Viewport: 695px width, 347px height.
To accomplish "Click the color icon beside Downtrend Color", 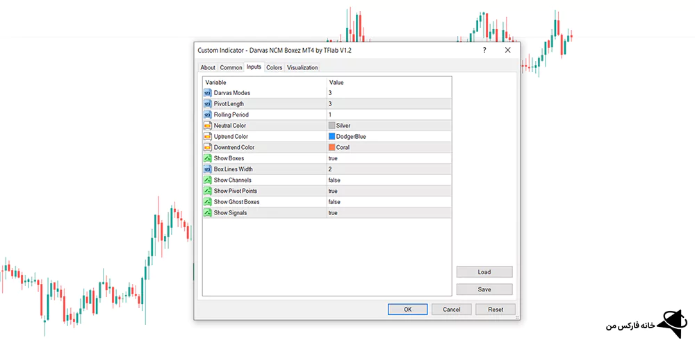I will click(x=207, y=147).
